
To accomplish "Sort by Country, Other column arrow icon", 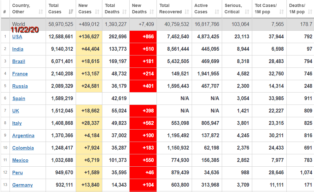I will 41,12.
